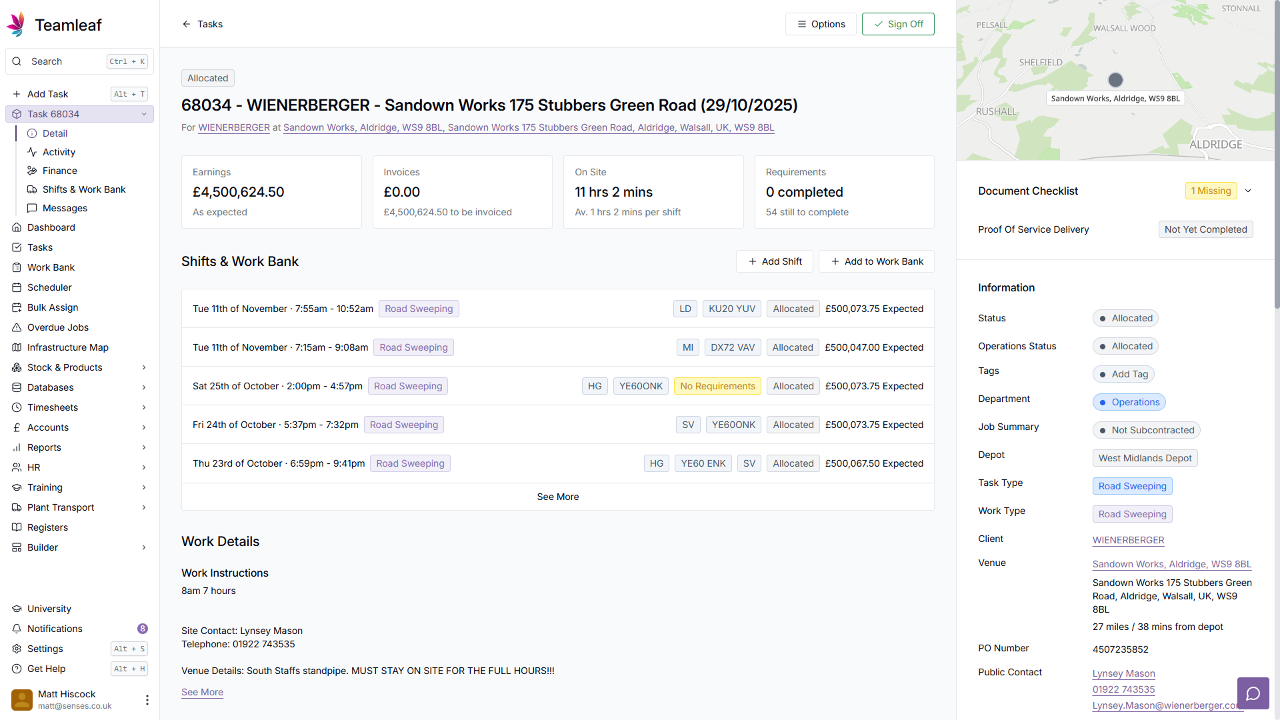Click the chat support bubble icon

coord(1253,694)
